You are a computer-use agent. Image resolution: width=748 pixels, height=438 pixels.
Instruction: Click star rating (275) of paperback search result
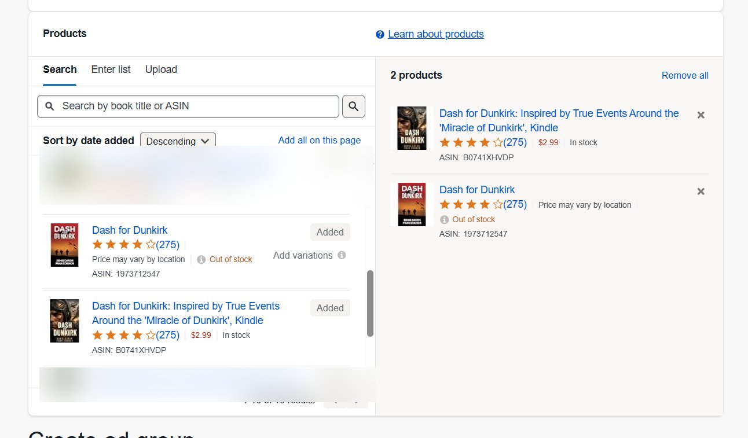tap(136, 244)
